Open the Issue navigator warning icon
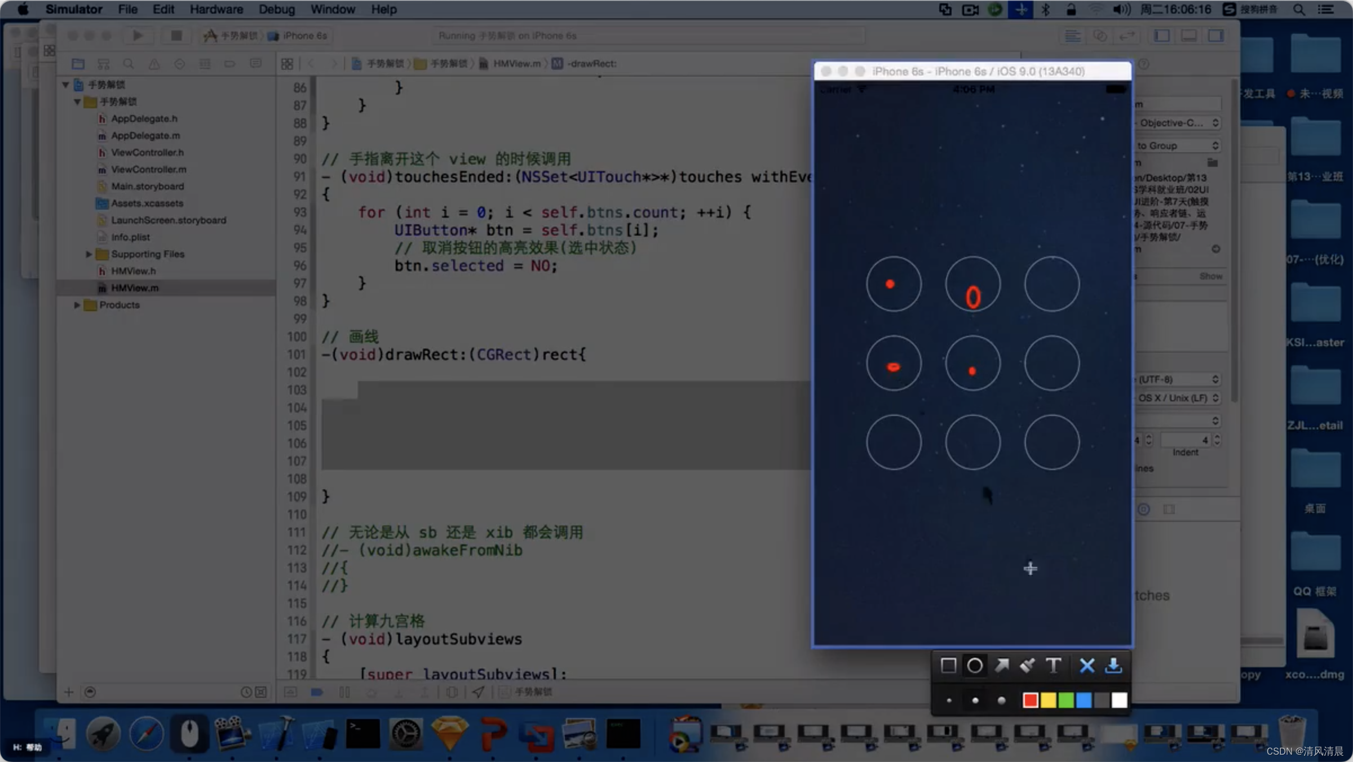The image size is (1353, 762). [154, 64]
